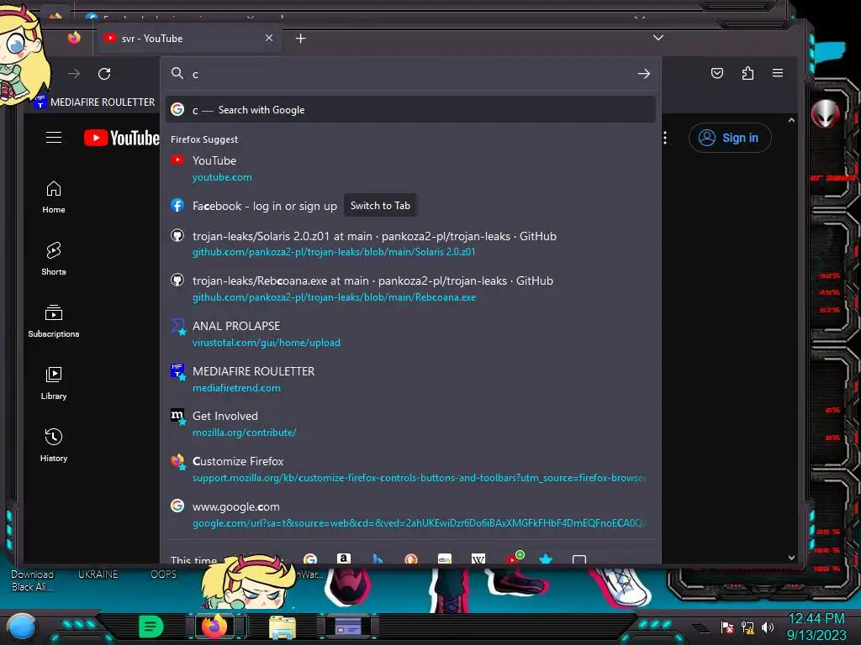Image resolution: width=861 pixels, height=645 pixels.
Task: Choose the virustotal.com/gui/home/upload suggestion
Action: tap(410, 333)
